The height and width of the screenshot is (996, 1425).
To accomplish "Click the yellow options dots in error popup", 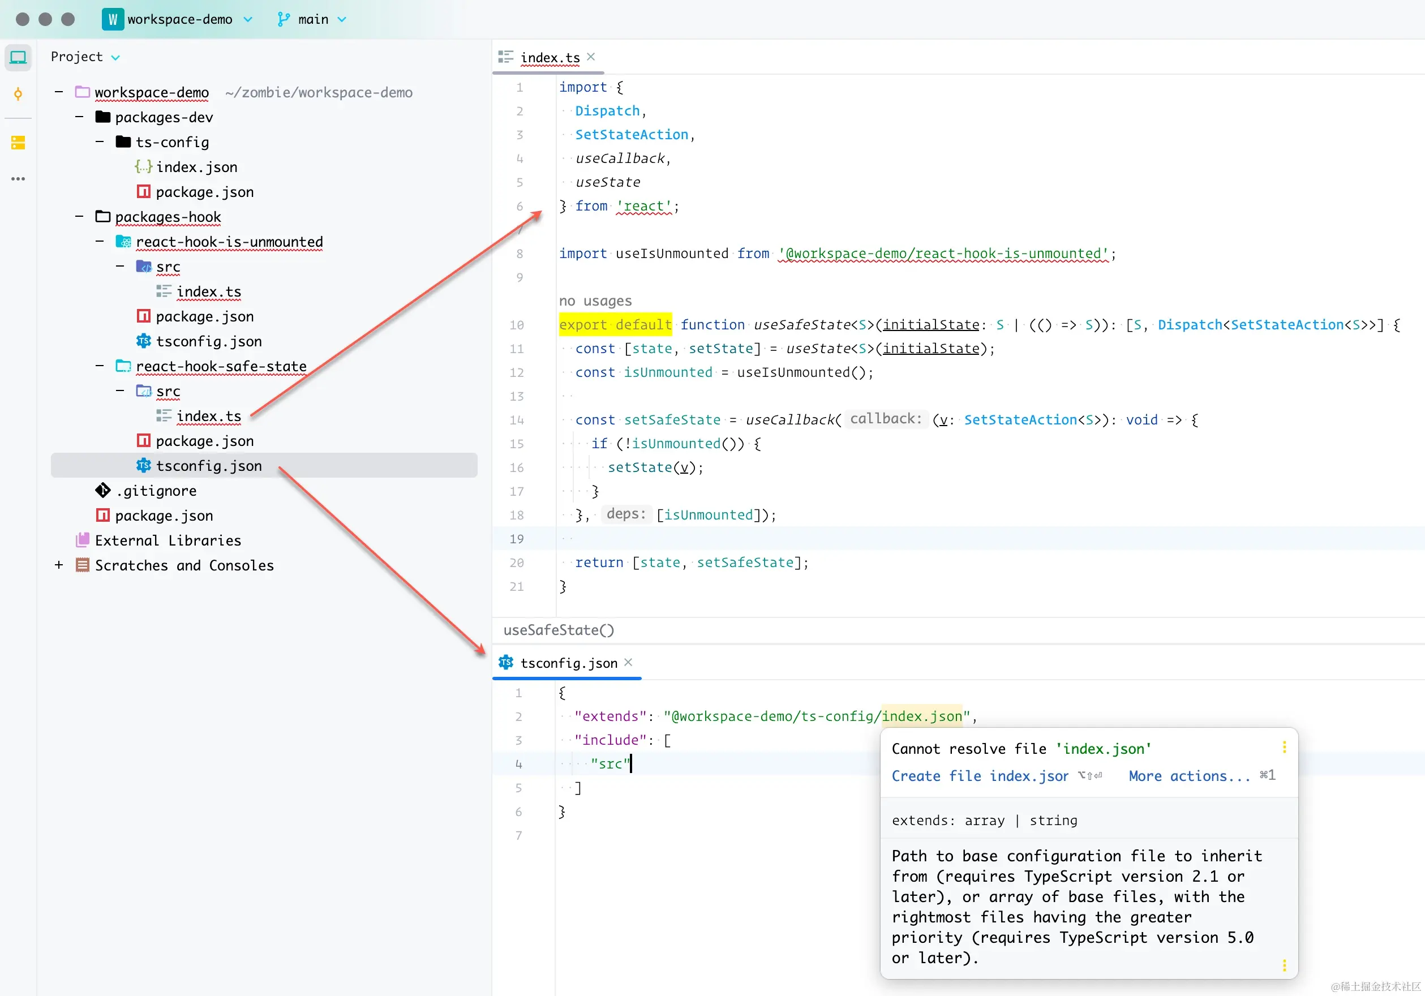I will click(1284, 747).
